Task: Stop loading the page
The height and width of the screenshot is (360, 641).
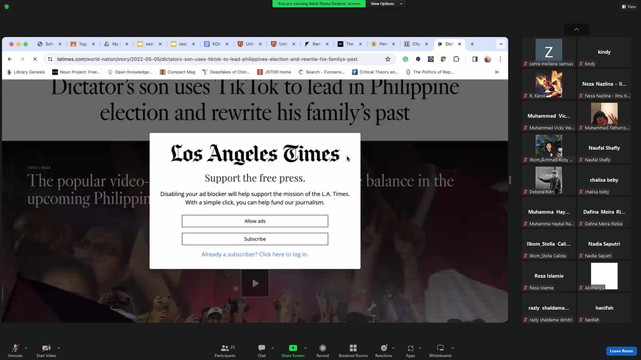Action: (x=35, y=59)
